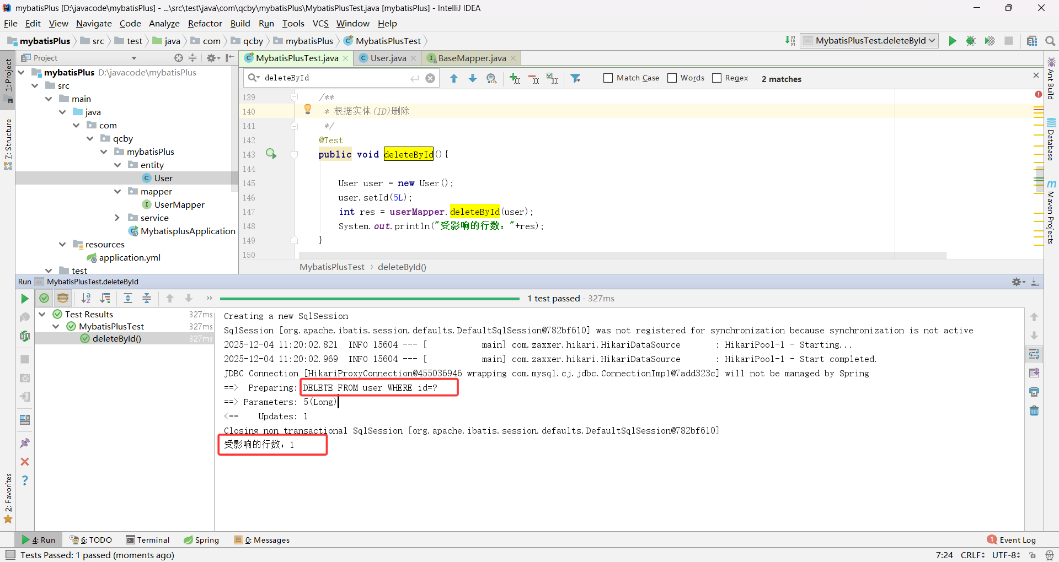Close Run panel red X icon
This screenshot has height=562, width=1059.
click(25, 462)
